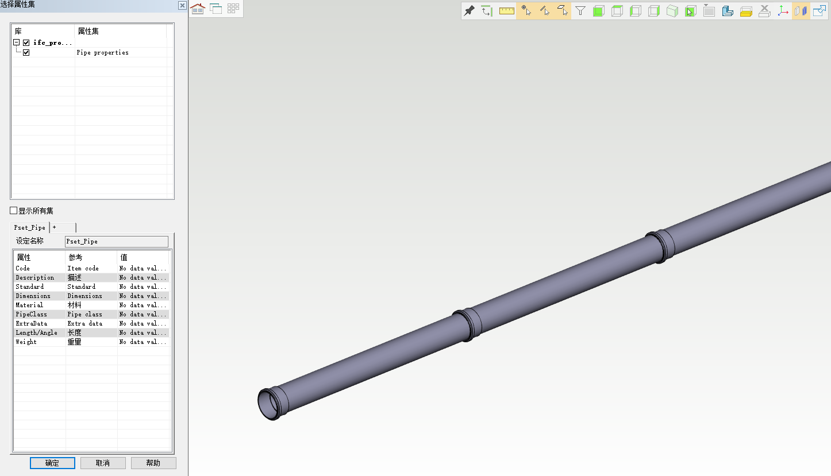Confirm with the 确定 button
Image resolution: width=831 pixels, height=476 pixels.
52,463
